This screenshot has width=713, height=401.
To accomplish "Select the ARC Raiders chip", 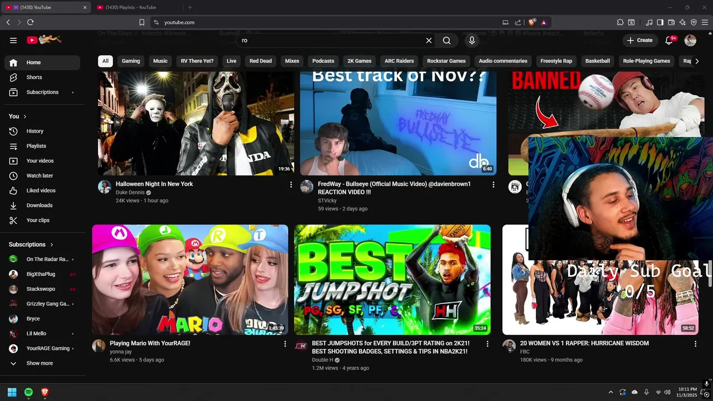I will [399, 61].
